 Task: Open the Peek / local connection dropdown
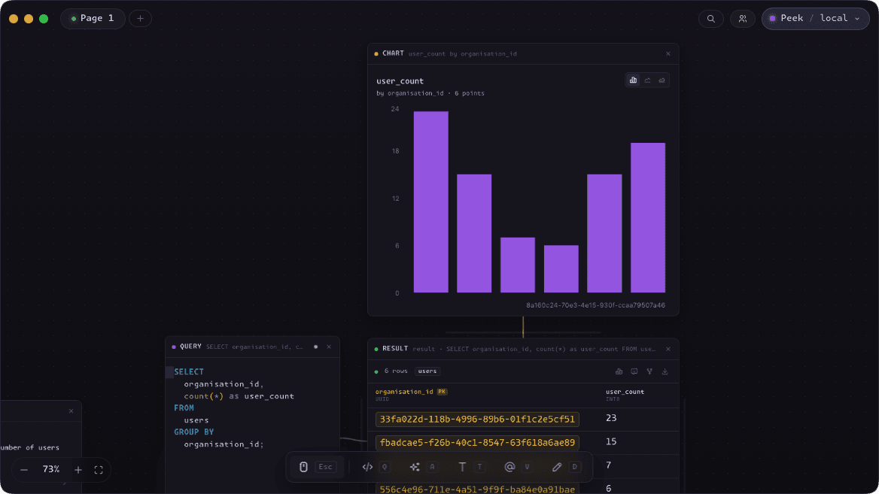[816, 19]
